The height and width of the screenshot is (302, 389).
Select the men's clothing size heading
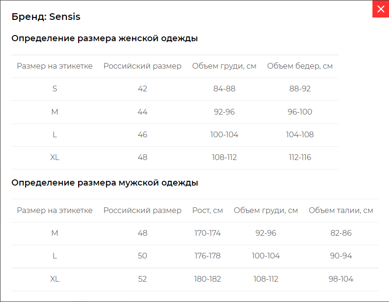click(105, 183)
